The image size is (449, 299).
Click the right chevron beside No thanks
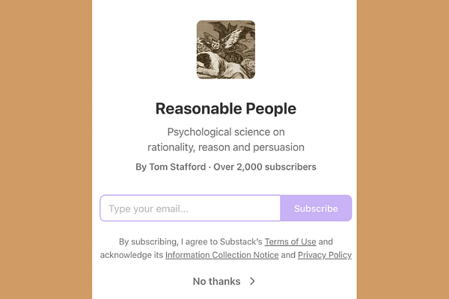(x=252, y=282)
